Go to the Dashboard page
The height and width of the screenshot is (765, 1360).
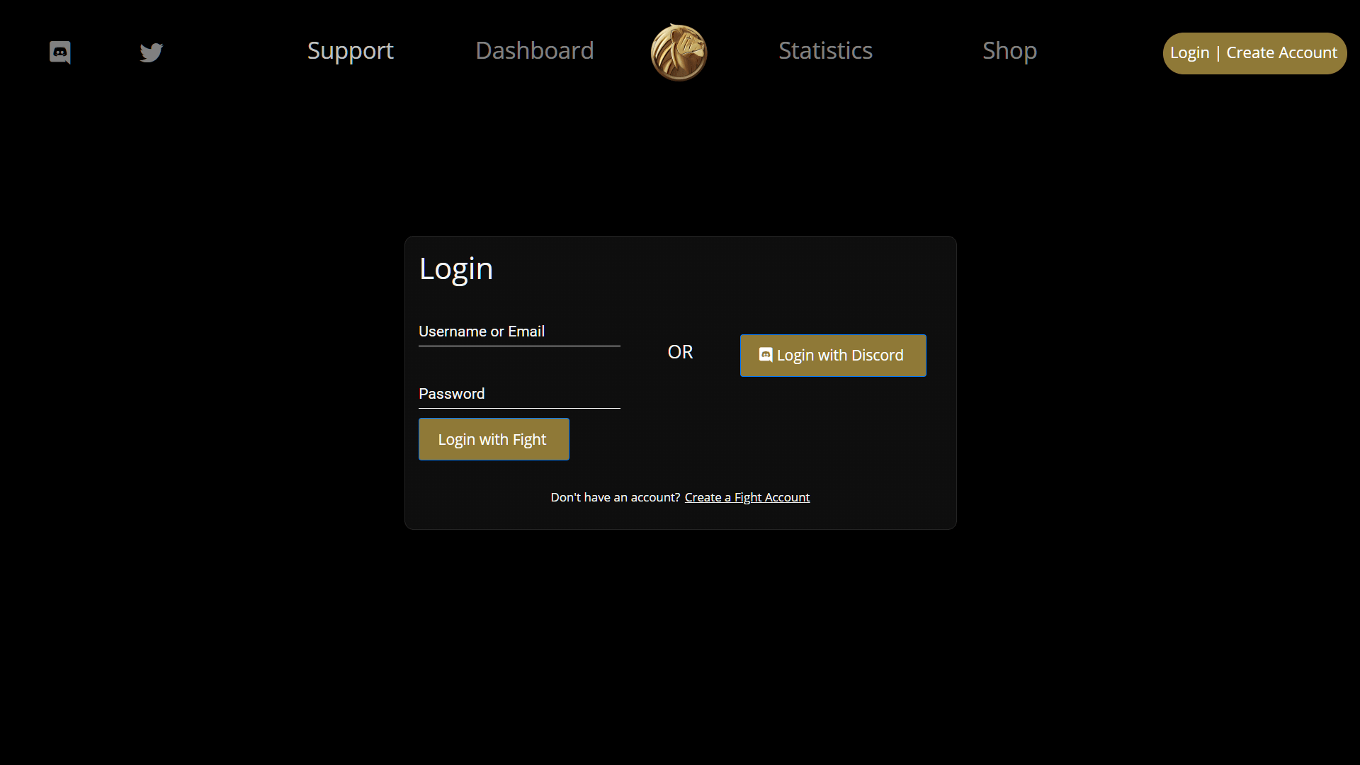tap(534, 51)
